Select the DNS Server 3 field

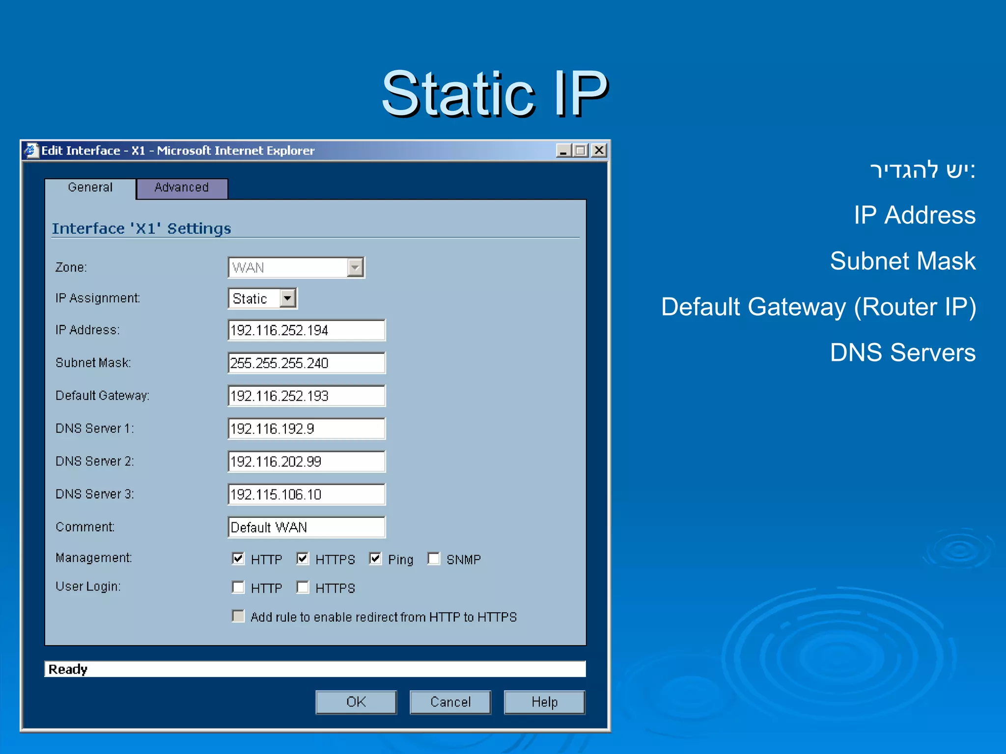pyautogui.click(x=307, y=494)
